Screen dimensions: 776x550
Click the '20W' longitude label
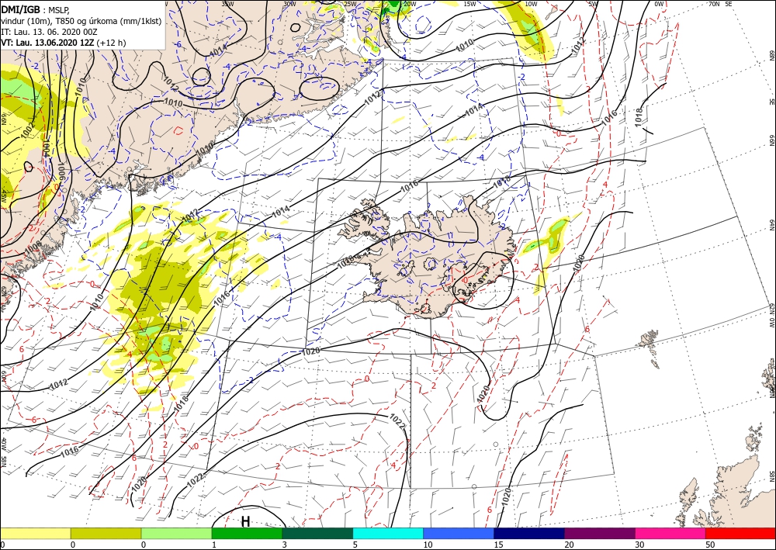click(409, 4)
